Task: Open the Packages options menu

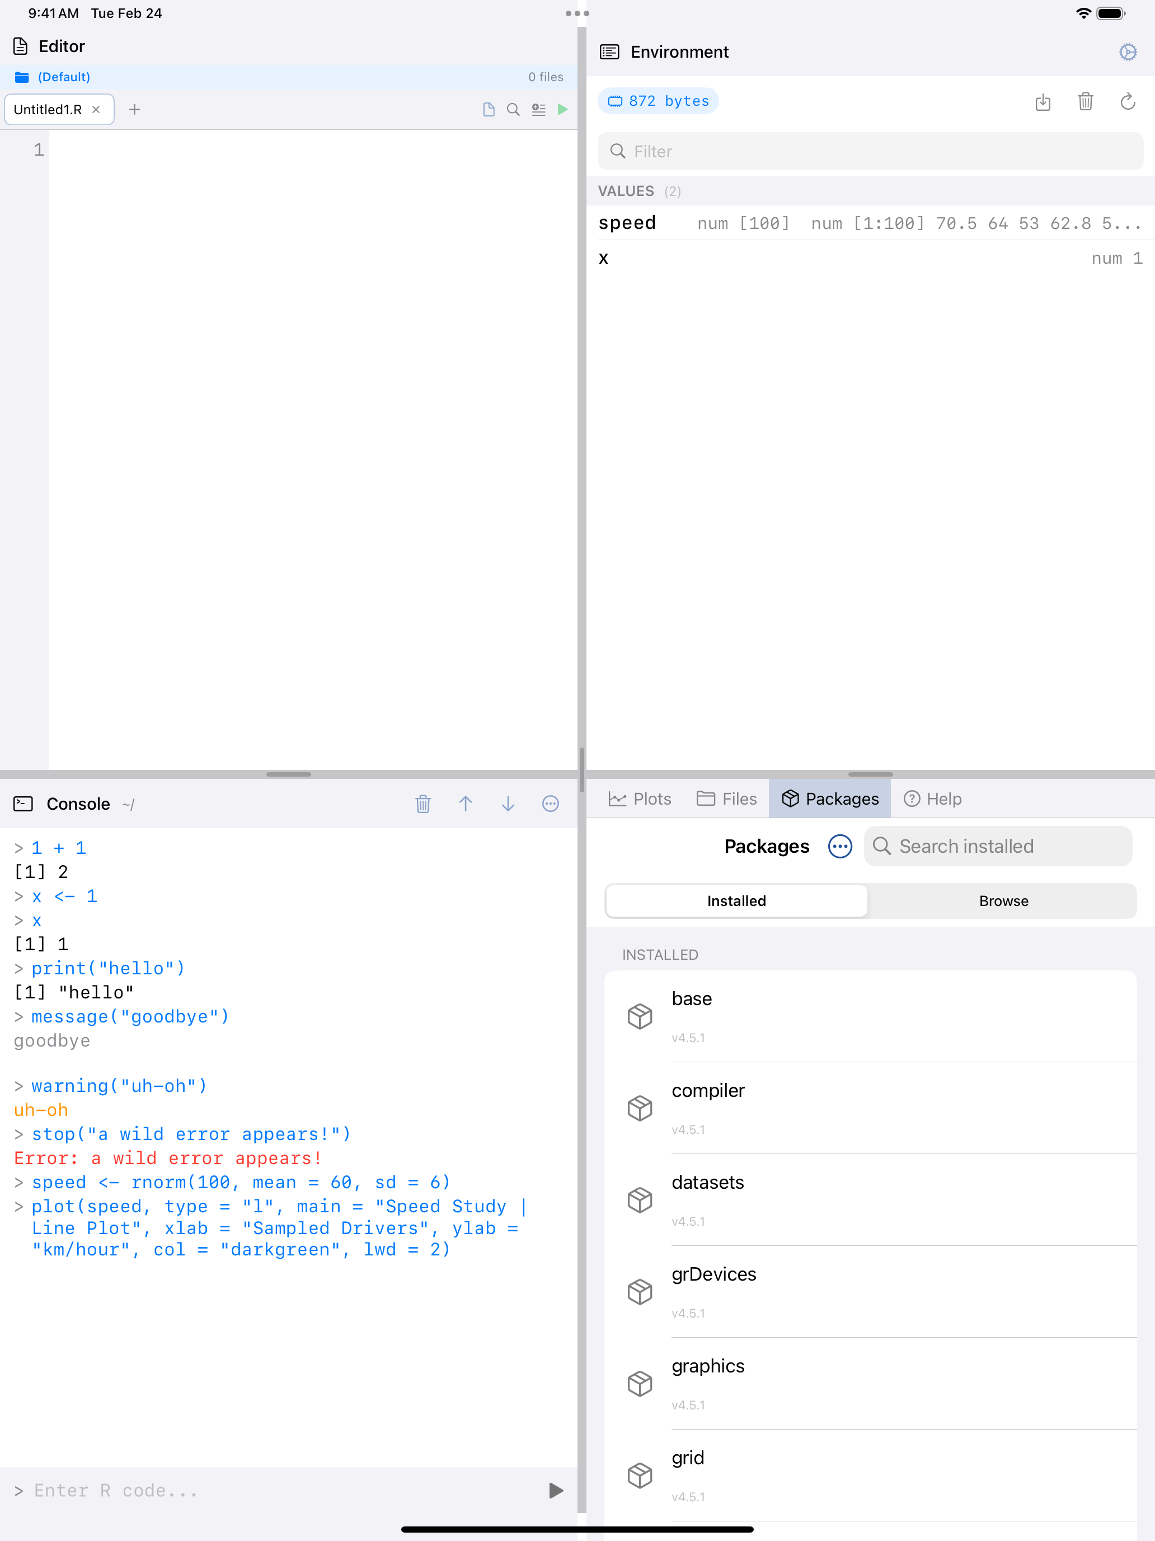Action: point(839,847)
